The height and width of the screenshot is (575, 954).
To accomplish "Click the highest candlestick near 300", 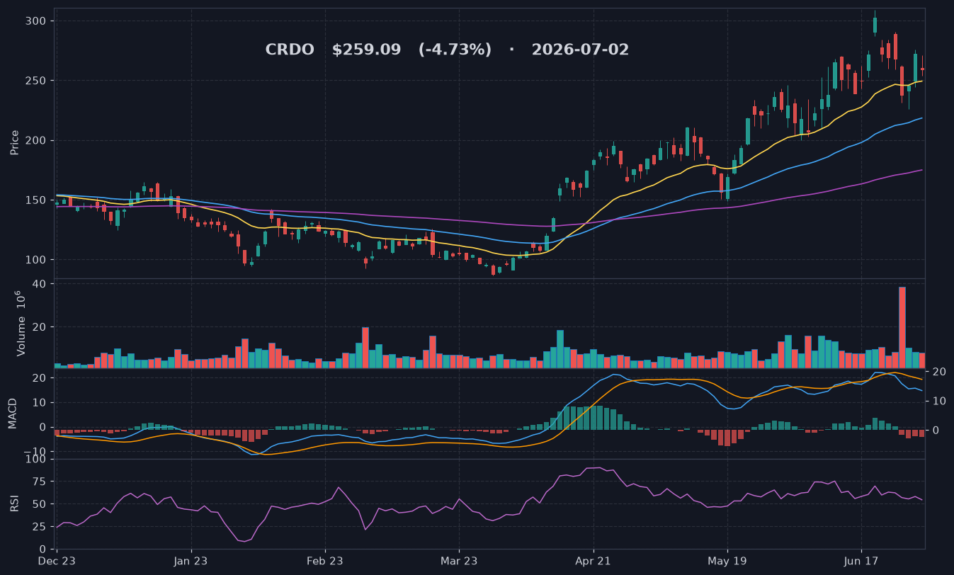I will coord(875,23).
